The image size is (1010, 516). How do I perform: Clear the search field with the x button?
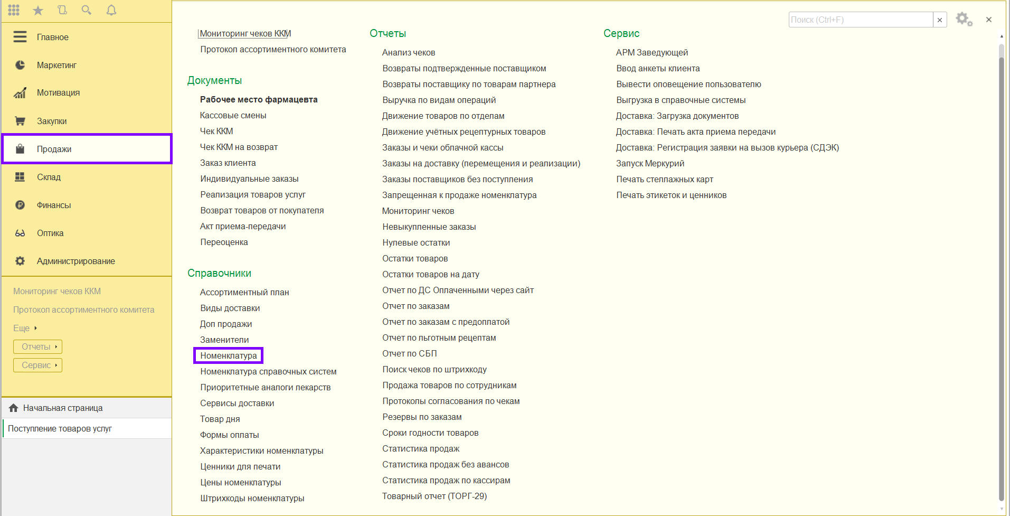[x=940, y=20]
